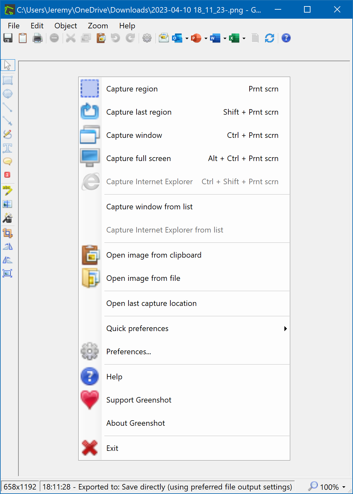Screen dimensions: 353x494
Task: Open Preferences from the context menu
Action: 129,351
